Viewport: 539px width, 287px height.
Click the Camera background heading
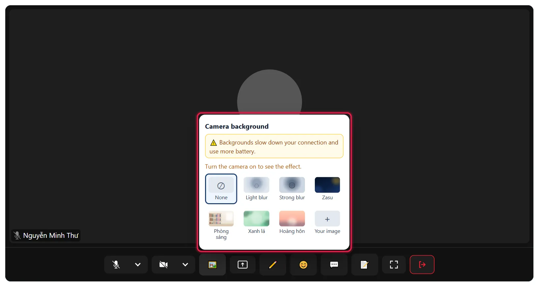point(237,126)
